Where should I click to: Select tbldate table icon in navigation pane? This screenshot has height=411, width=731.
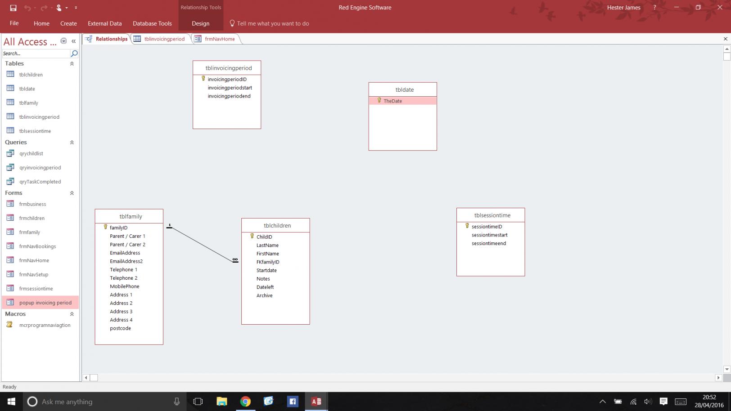coord(10,89)
